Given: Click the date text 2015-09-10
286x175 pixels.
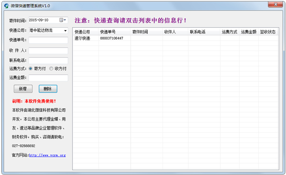Looking at the screenshot, I should (39, 20).
